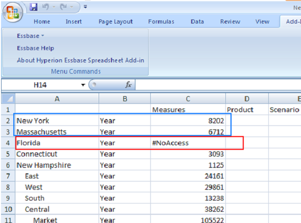Open Essbase Help

pos(35,48)
